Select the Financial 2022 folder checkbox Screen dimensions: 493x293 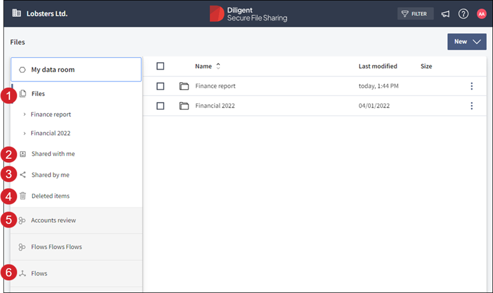tap(161, 106)
